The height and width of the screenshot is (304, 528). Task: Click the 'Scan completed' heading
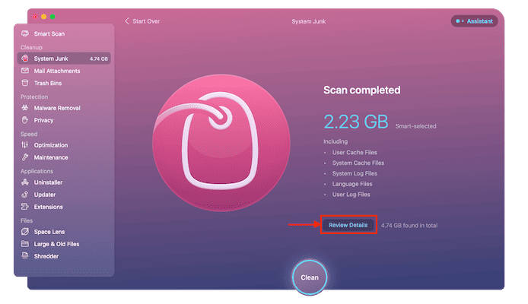[x=362, y=90]
